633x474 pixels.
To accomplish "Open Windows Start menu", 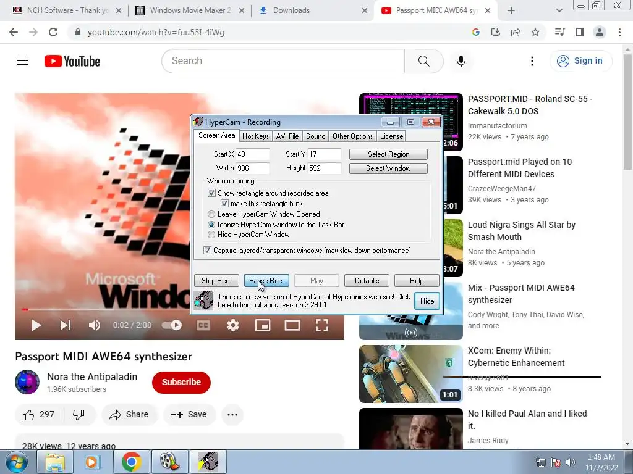I will pyautogui.click(x=16, y=462).
